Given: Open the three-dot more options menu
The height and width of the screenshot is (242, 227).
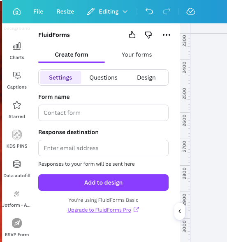Looking at the screenshot, I should pos(167,35).
